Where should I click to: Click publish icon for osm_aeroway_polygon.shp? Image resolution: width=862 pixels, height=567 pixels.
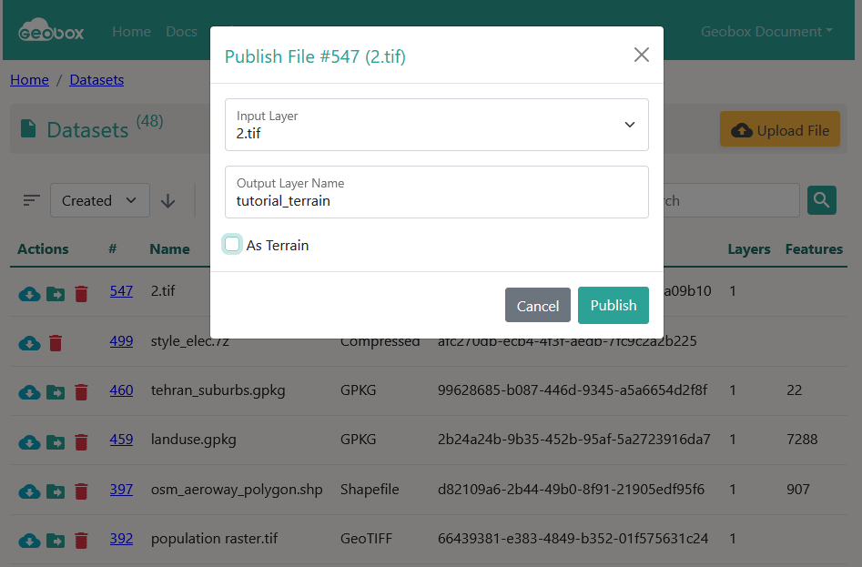click(56, 491)
